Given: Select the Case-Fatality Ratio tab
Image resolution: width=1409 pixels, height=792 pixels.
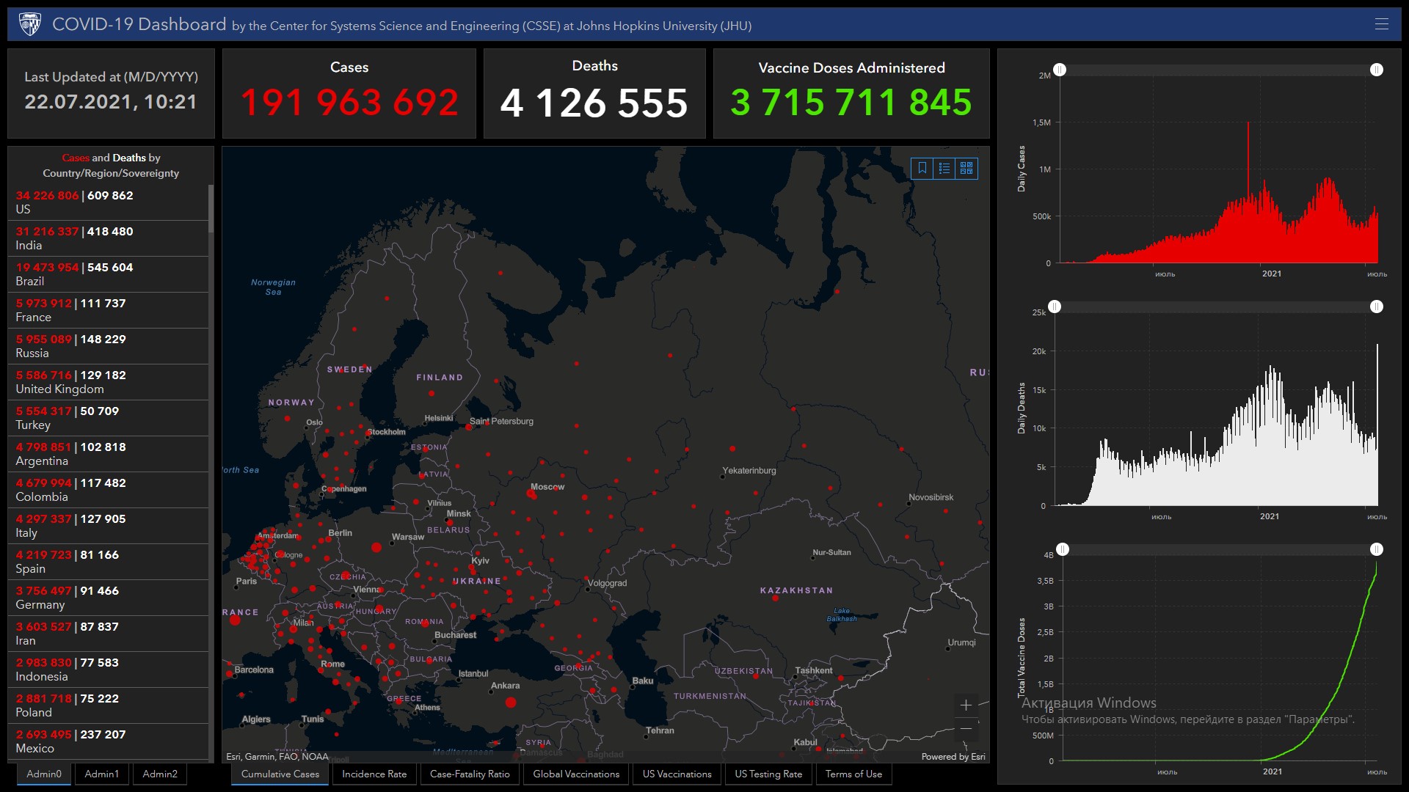Looking at the screenshot, I should [470, 774].
